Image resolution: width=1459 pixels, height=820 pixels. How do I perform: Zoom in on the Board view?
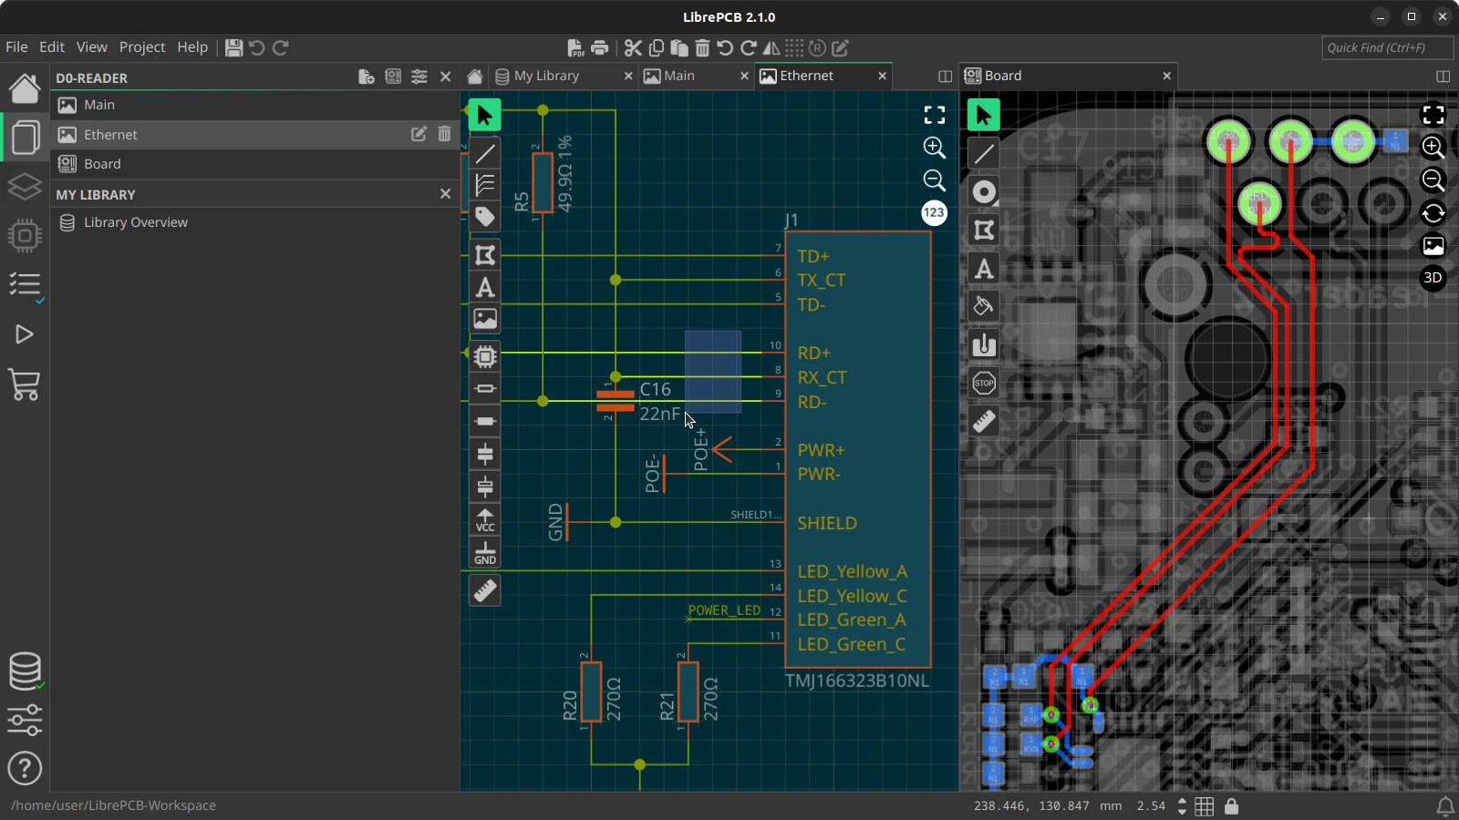point(1433,147)
